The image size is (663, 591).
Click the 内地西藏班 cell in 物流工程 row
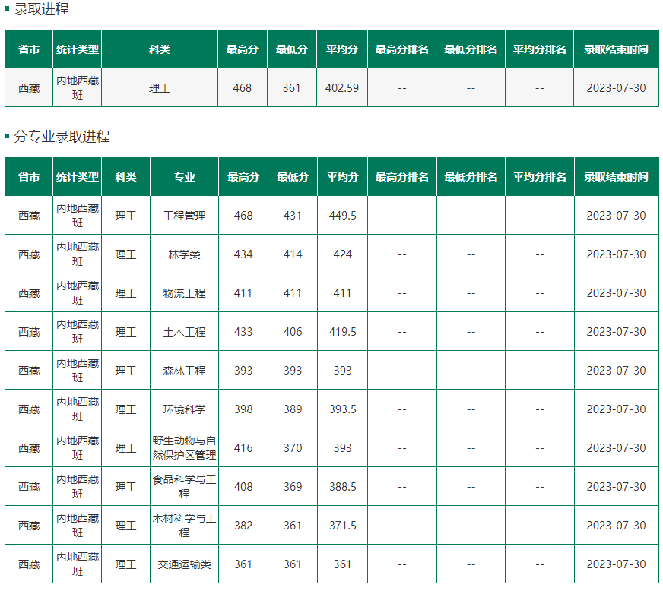click(78, 293)
